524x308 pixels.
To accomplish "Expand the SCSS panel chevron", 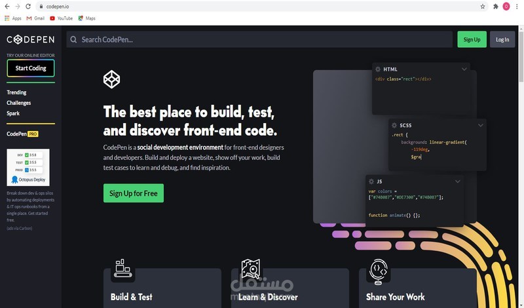I will [481, 125].
